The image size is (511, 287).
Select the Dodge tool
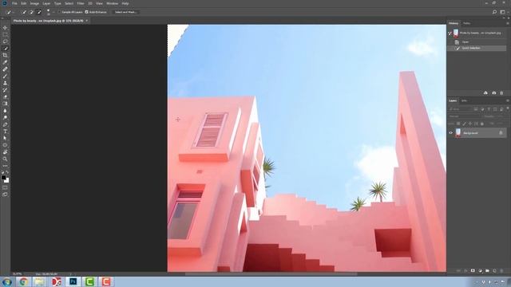tap(5, 117)
